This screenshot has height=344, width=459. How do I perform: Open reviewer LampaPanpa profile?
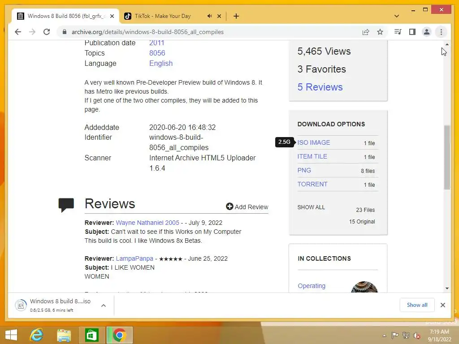134,258
